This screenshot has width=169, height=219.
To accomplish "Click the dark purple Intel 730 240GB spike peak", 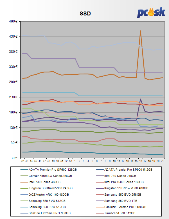I will click(x=141, y=99).
